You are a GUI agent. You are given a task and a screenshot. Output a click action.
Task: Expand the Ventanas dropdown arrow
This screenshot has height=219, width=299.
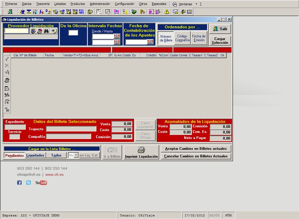pos(197,4)
